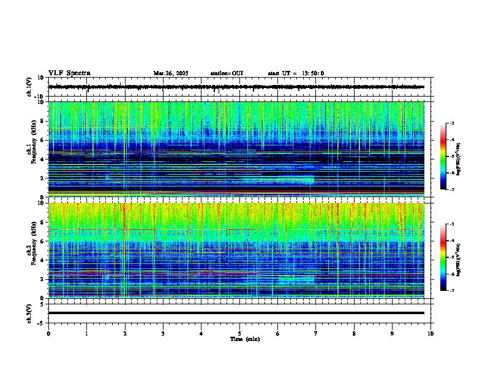485x374 pixels.
Task: Click the time axis tick label '4'
Action: [x=201, y=334]
